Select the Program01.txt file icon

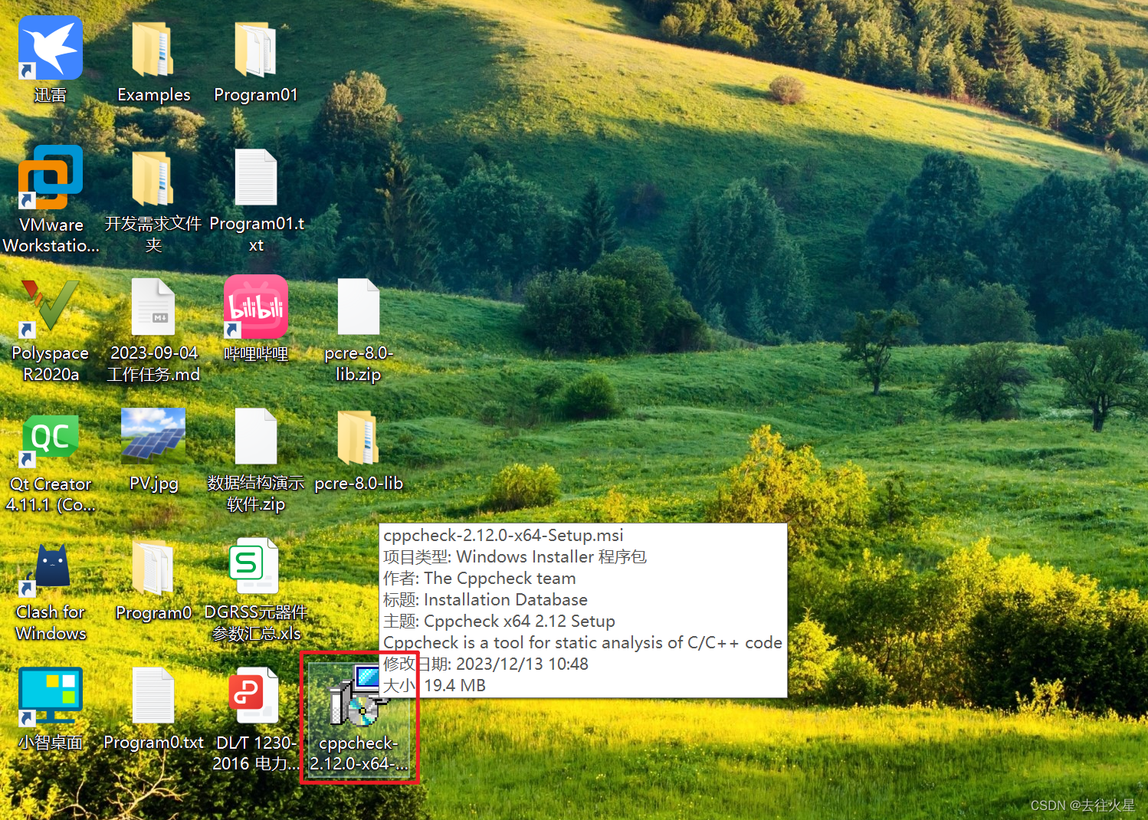[x=256, y=177]
